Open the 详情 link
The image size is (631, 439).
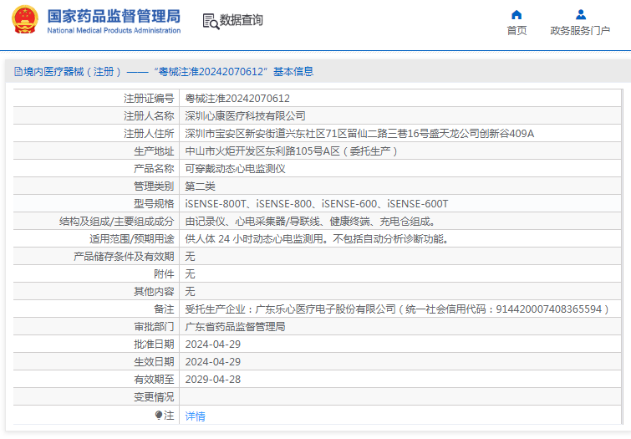(195, 416)
